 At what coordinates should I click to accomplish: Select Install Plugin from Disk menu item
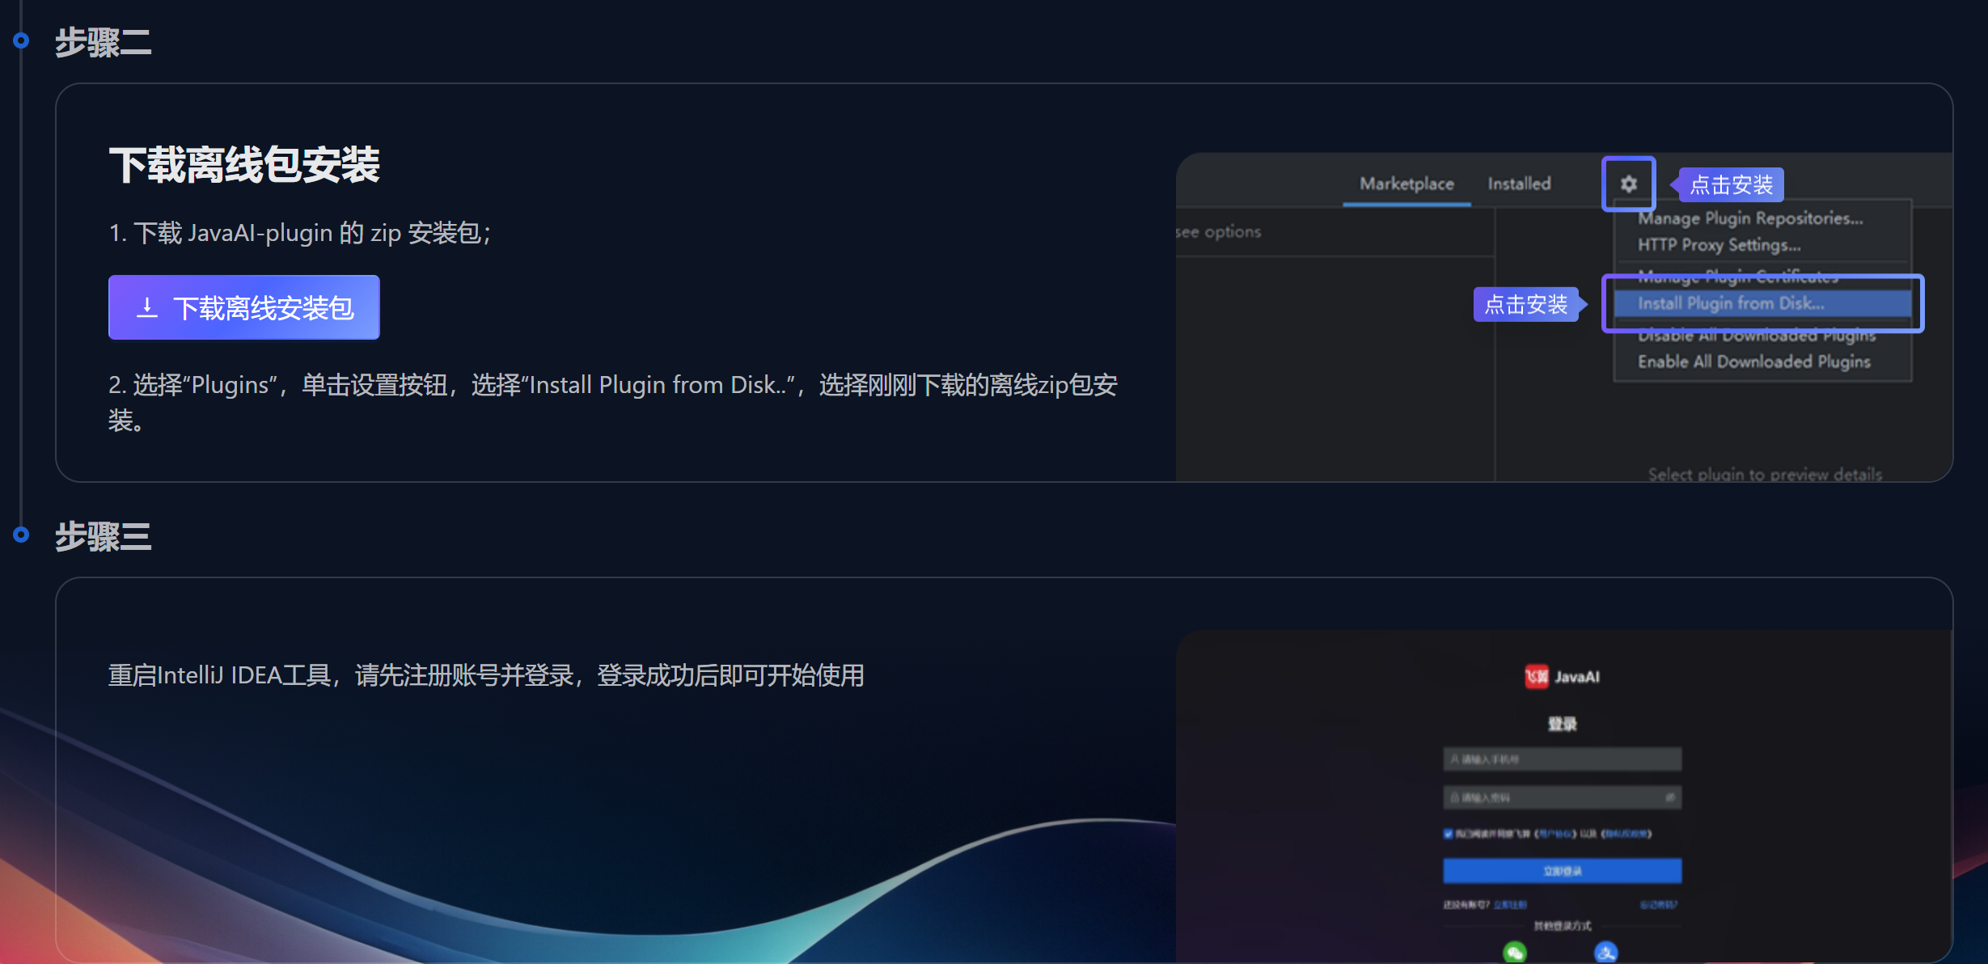tap(1731, 303)
